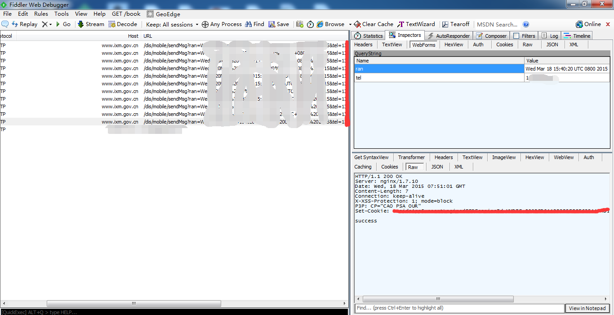The height and width of the screenshot is (315, 614).
Task: Open the GeoEdge menu
Action: [163, 14]
